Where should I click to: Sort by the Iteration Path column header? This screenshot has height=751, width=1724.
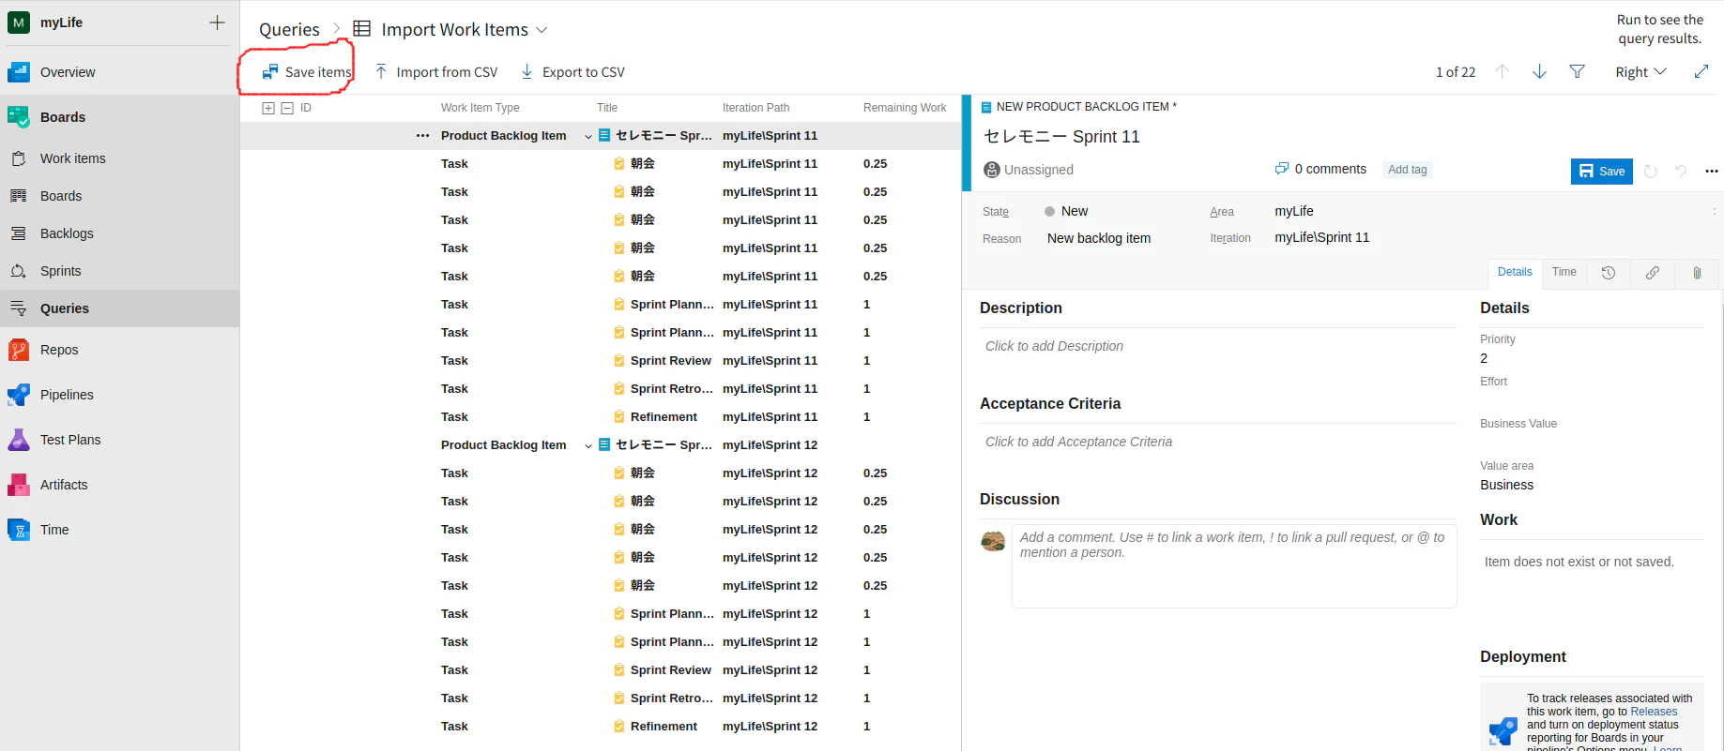pyautogui.click(x=756, y=108)
